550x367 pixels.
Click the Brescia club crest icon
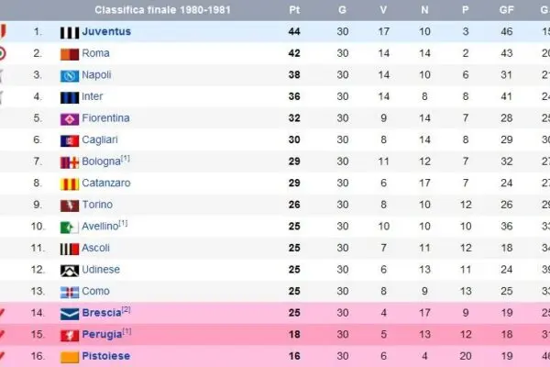click(x=70, y=314)
